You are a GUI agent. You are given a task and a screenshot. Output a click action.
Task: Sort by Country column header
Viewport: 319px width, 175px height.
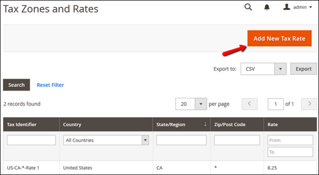72,124
